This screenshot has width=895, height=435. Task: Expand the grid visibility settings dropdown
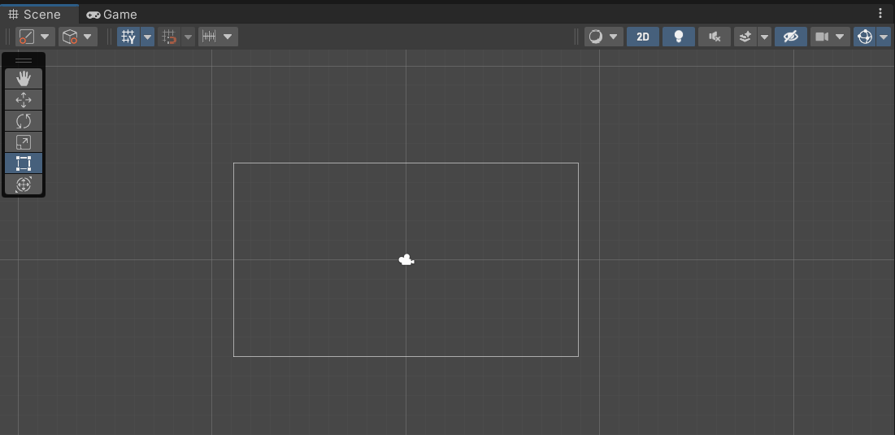pos(148,37)
